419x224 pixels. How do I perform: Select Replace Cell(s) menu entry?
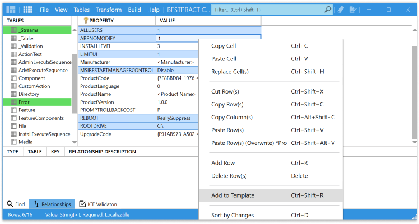tap(271, 72)
